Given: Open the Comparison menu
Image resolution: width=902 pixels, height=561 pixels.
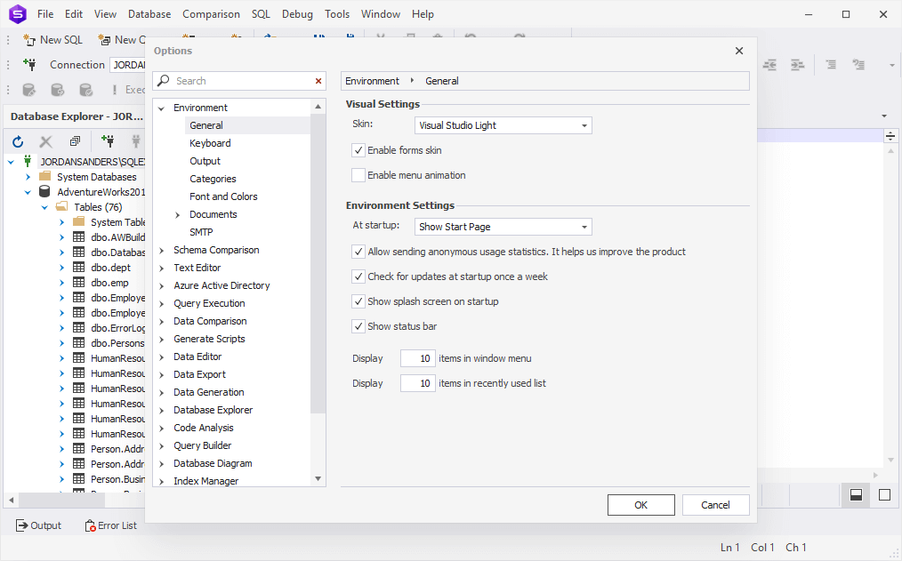Looking at the screenshot, I should pos(211,14).
